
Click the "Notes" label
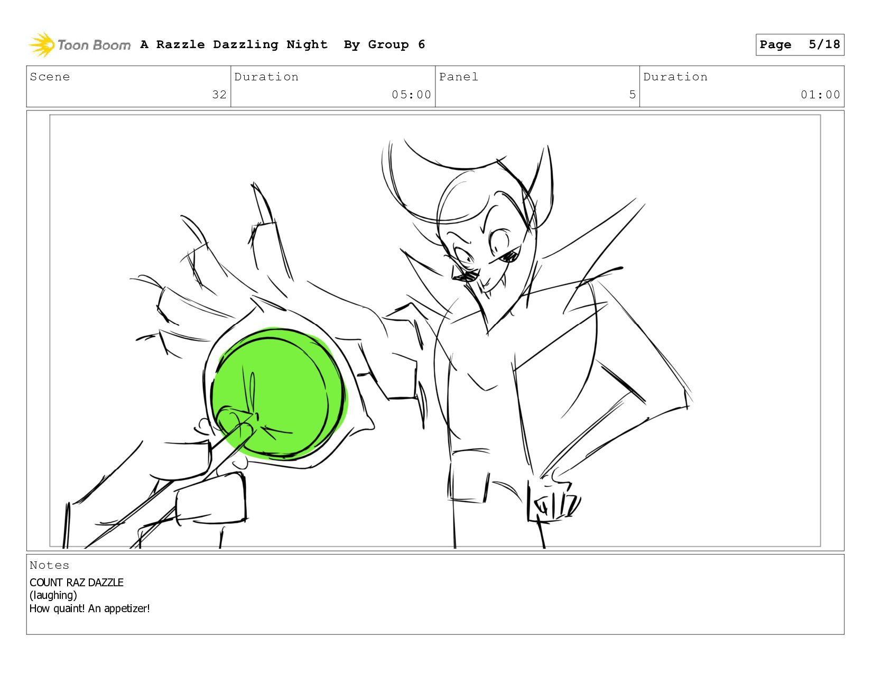[49, 565]
